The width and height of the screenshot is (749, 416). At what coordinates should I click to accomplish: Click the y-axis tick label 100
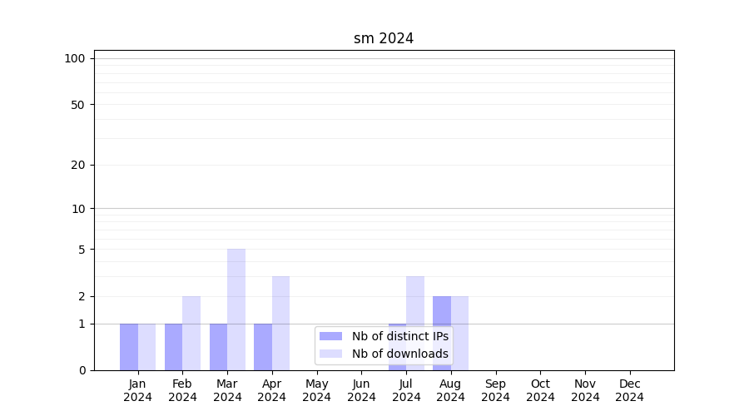tap(75, 58)
